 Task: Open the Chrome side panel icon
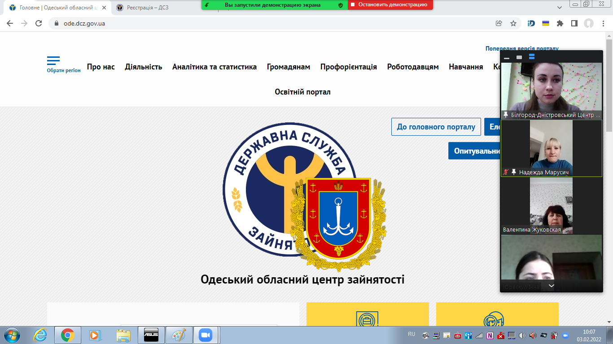[x=574, y=23]
